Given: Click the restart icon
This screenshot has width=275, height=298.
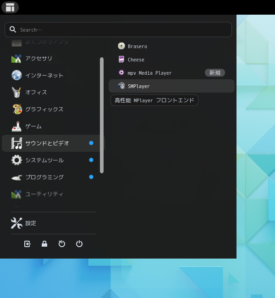Looking at the screenshot, I should (62, 244).
